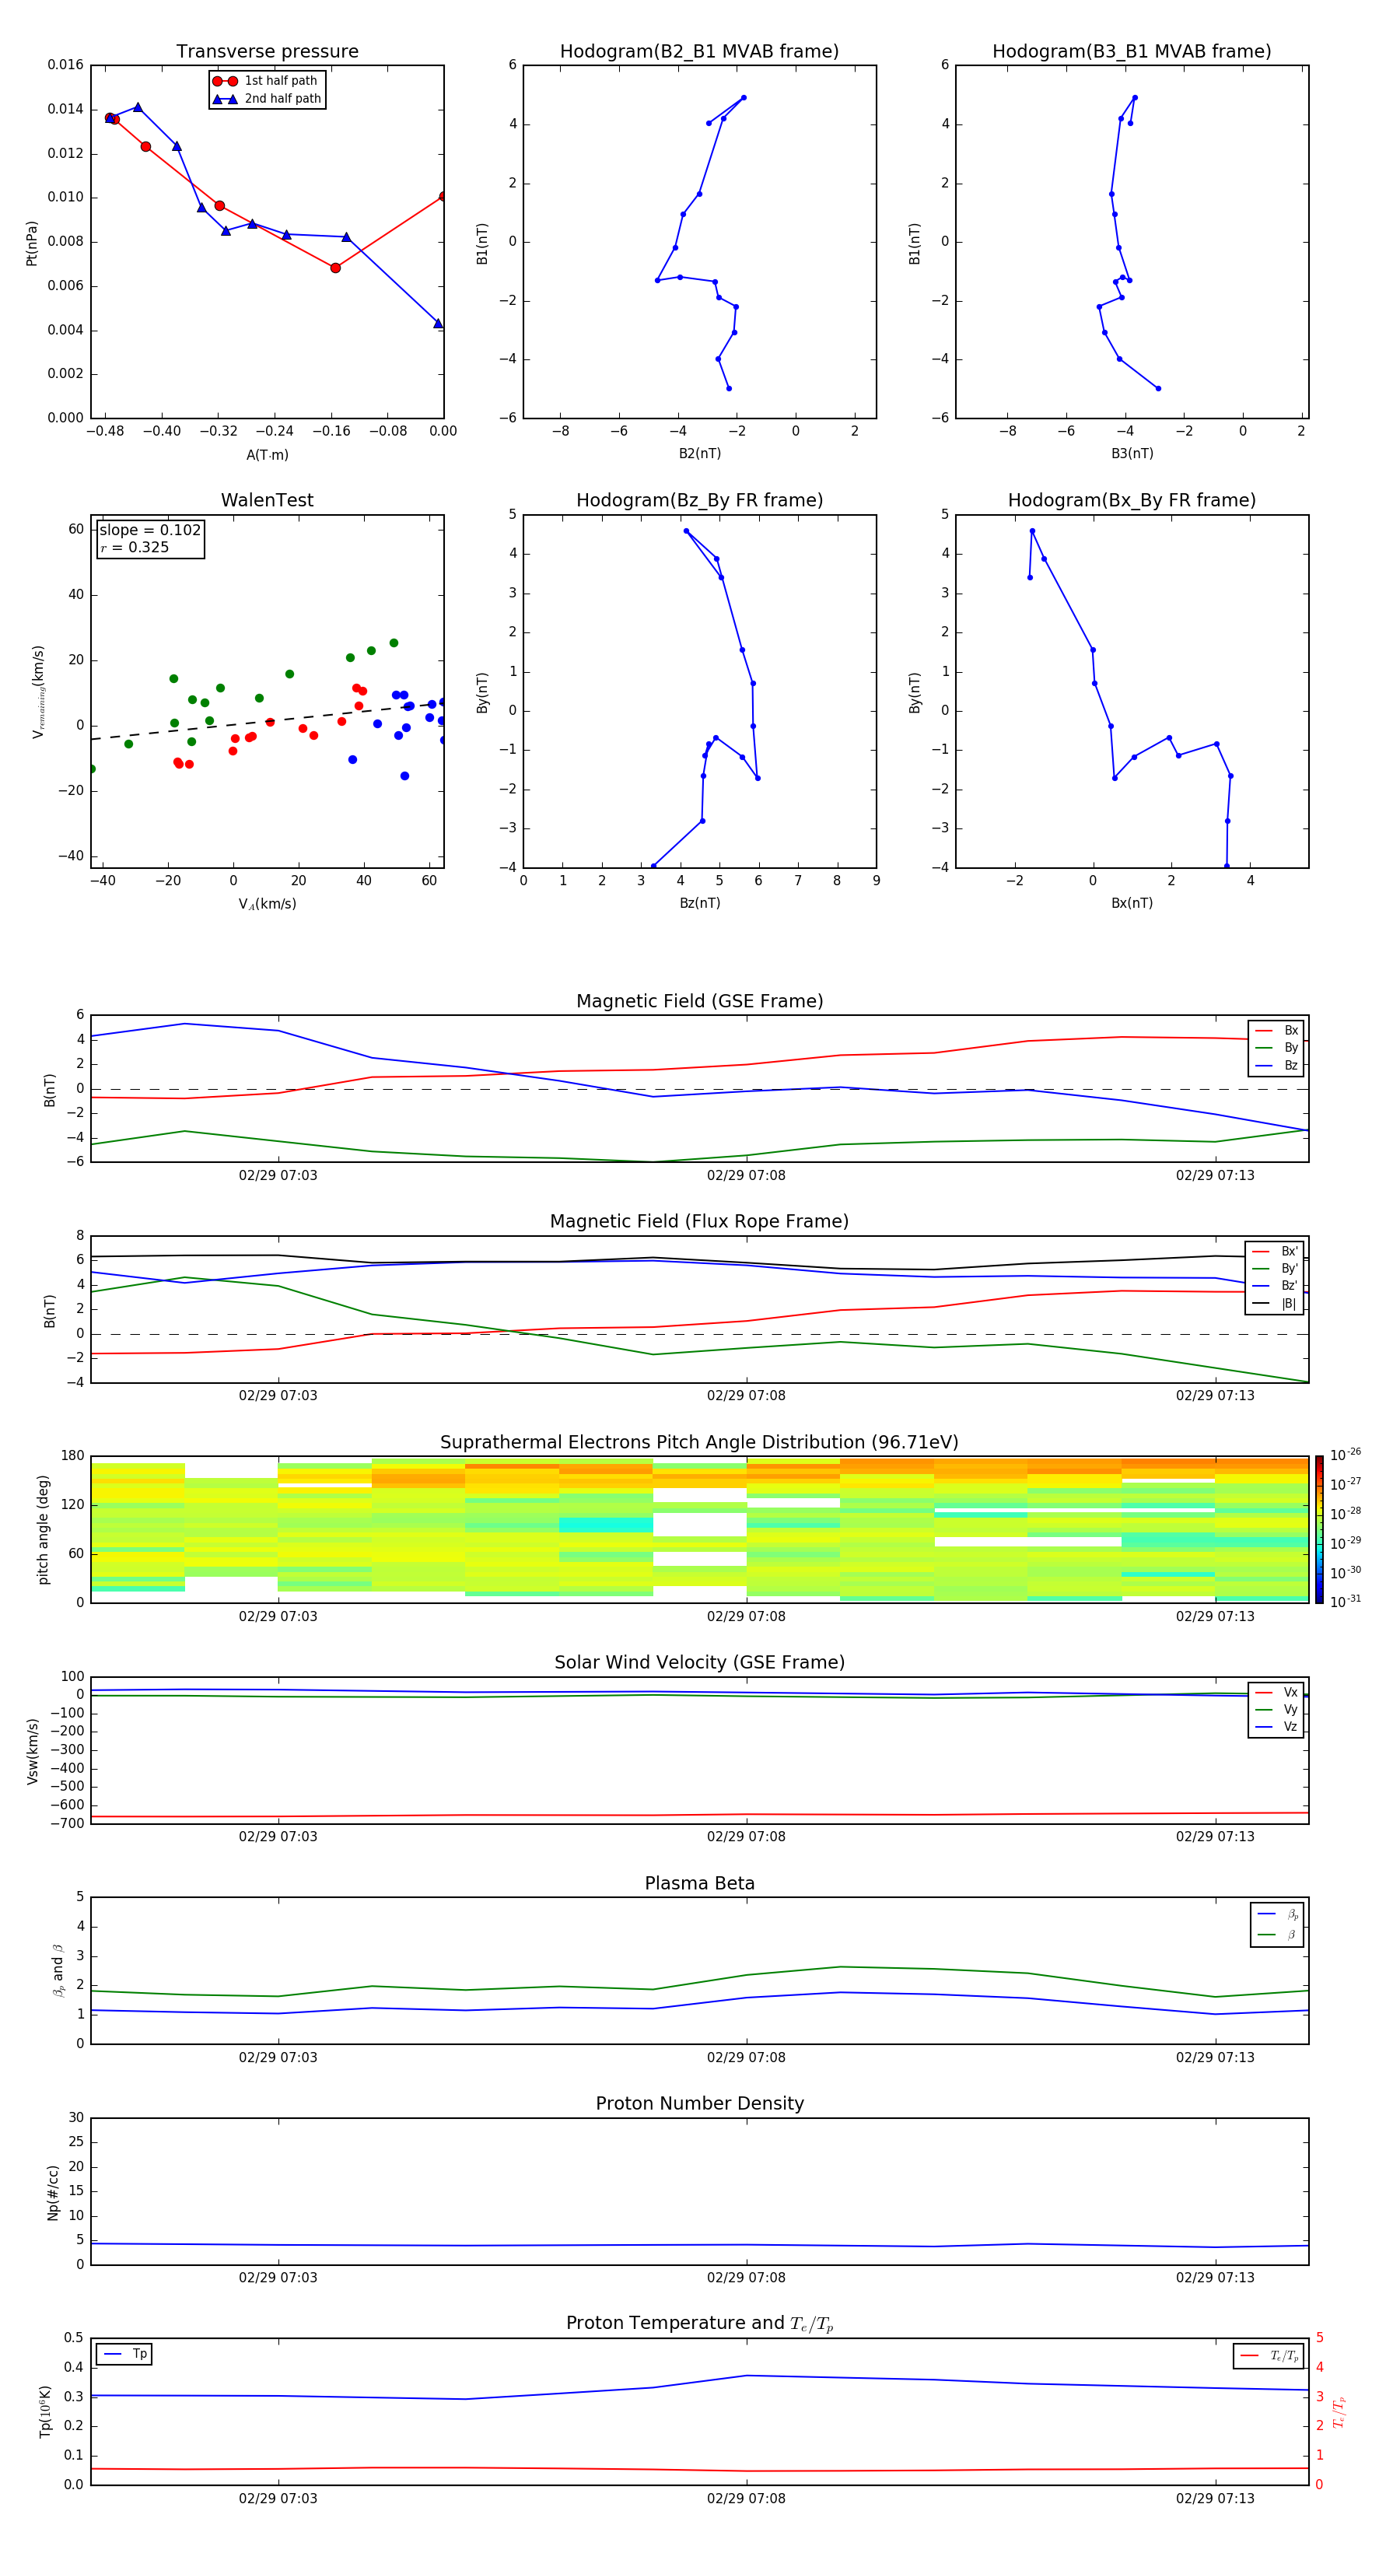Click the 'Vy' legend entry in velocity plot
Image resolution: width=1400 pixels, height=2567 pixels.
pyautogui.click(x=1276, y=1709)
